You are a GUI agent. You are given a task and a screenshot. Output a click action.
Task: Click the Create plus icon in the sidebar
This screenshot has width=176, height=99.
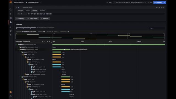click(10, 14)
